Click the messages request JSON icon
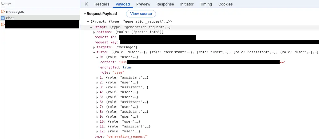The image size is (319, 140). (3, 12)
